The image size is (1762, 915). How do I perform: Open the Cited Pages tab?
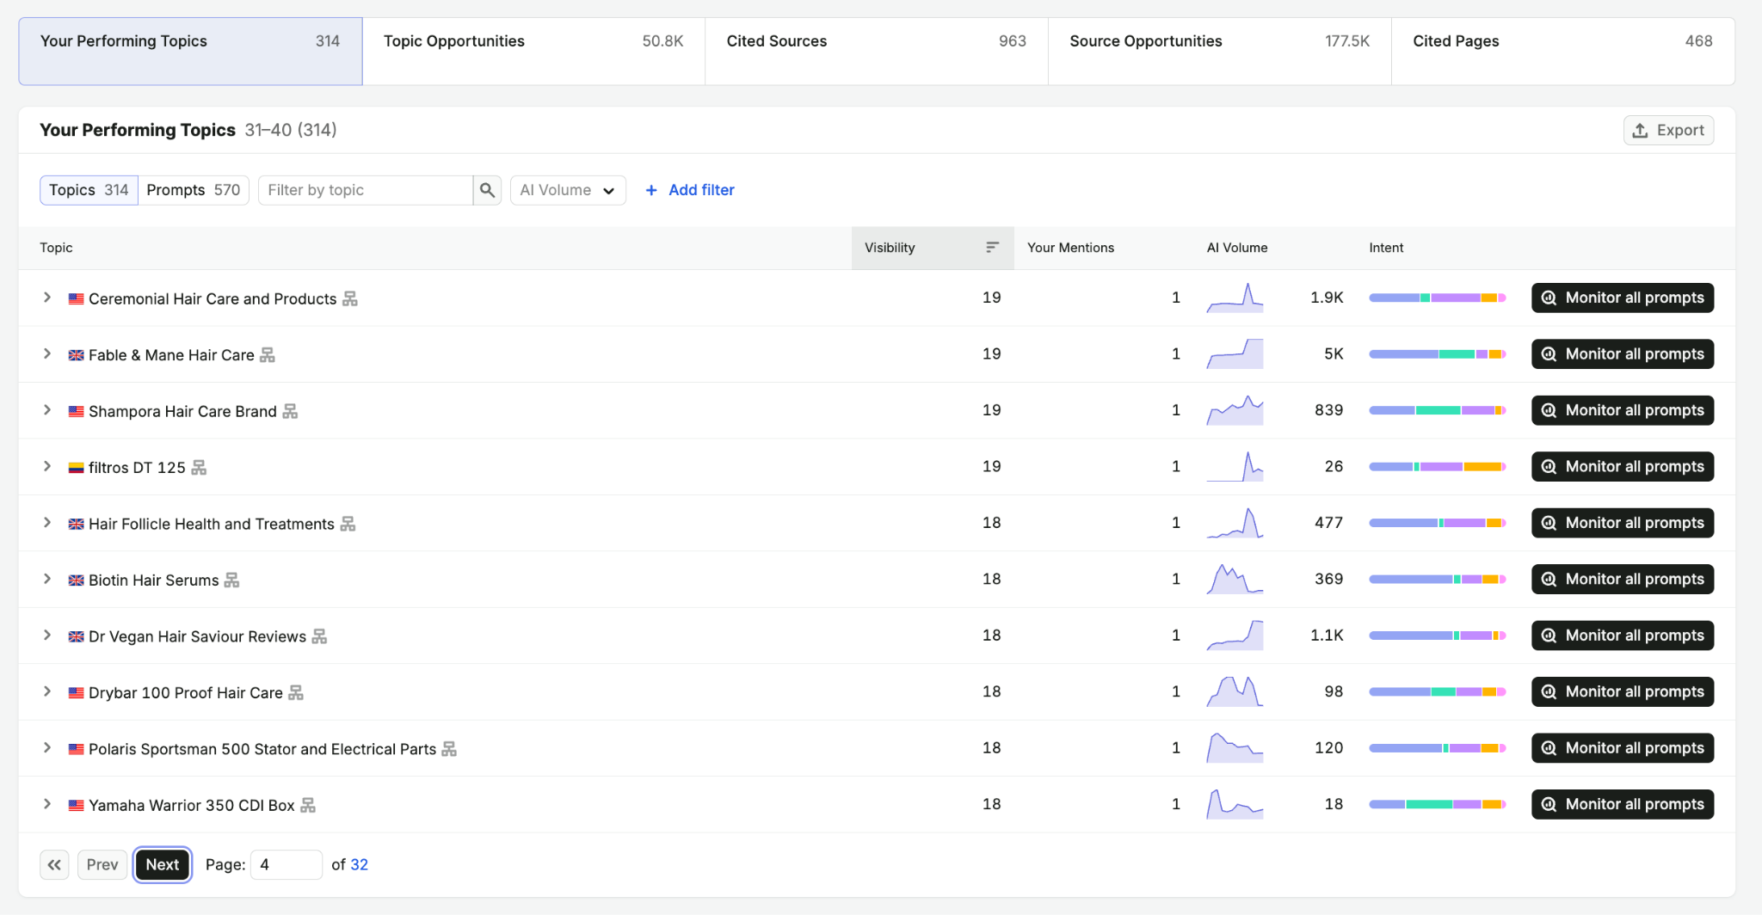(x=1562, y=51)
